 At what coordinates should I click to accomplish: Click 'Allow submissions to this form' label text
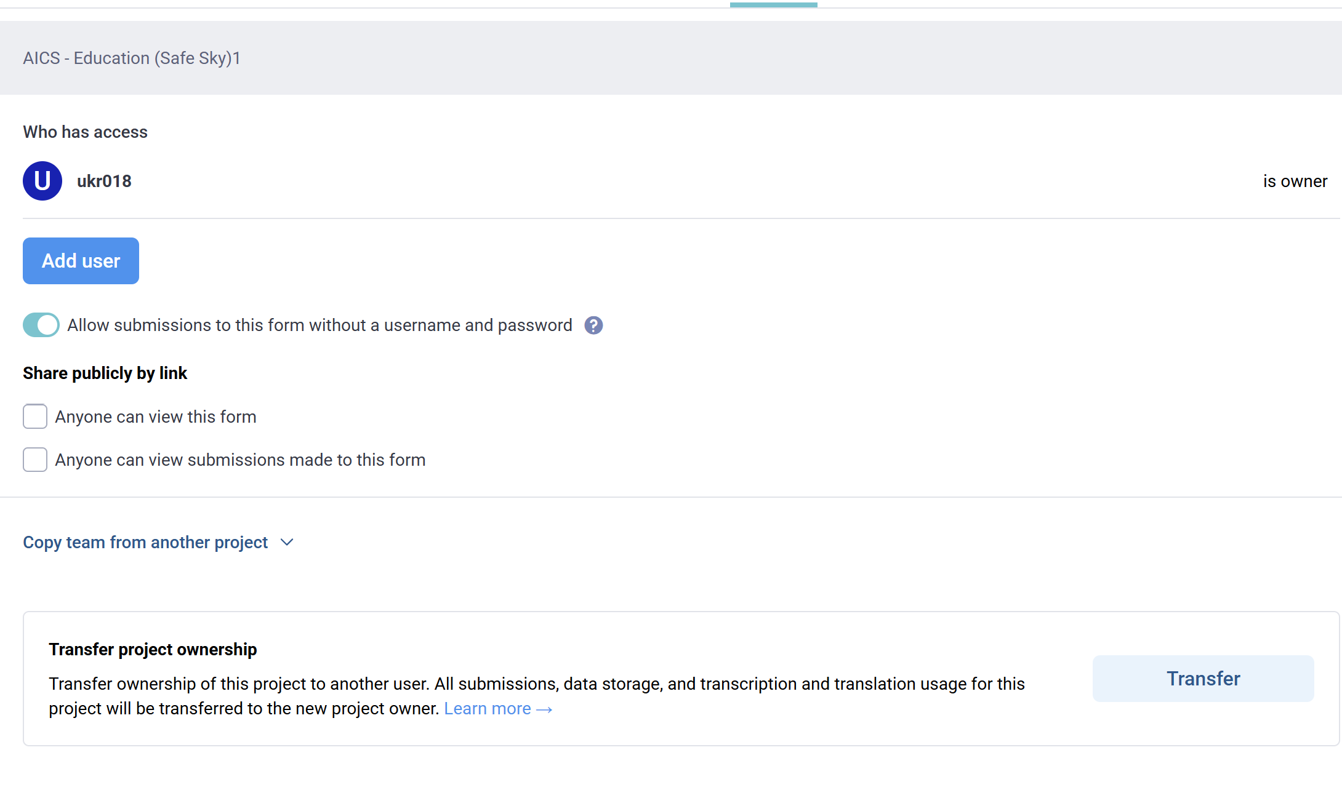pyautogui.click(x=319, y=325)
